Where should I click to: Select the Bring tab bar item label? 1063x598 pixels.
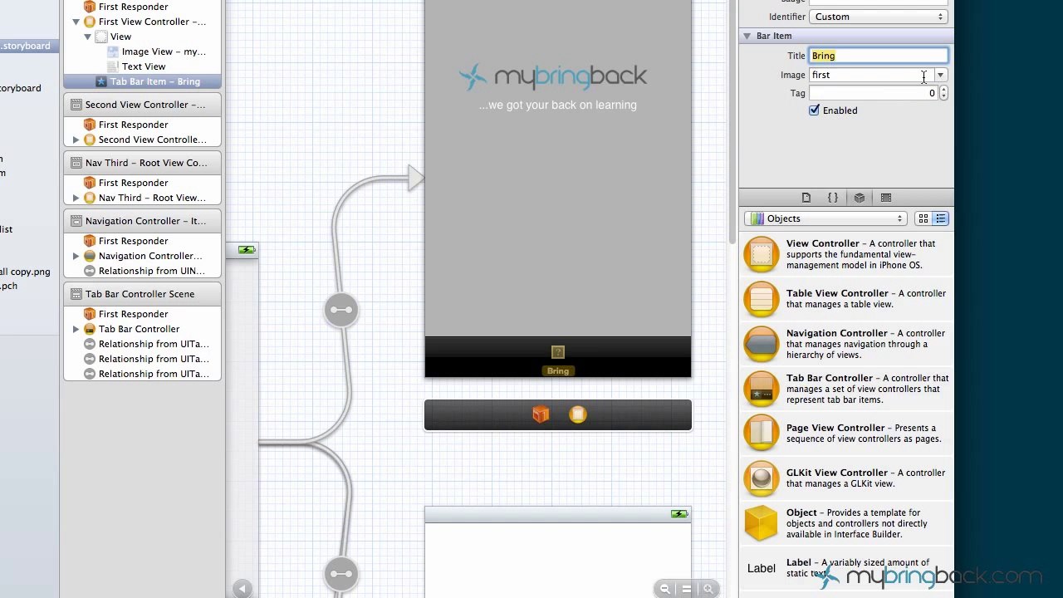558,371
